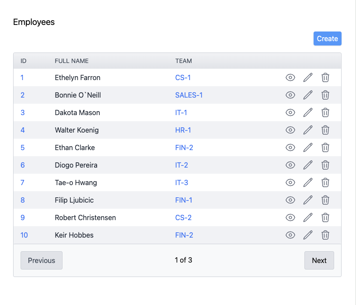Click pencil icon in Tae-o Hwang row
This screenshot has width=356, height=305.
tap(308, 182)
